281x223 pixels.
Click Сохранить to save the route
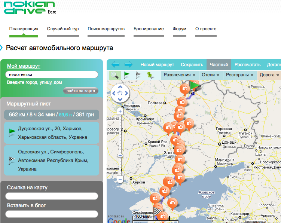click(x=192, y=64)
